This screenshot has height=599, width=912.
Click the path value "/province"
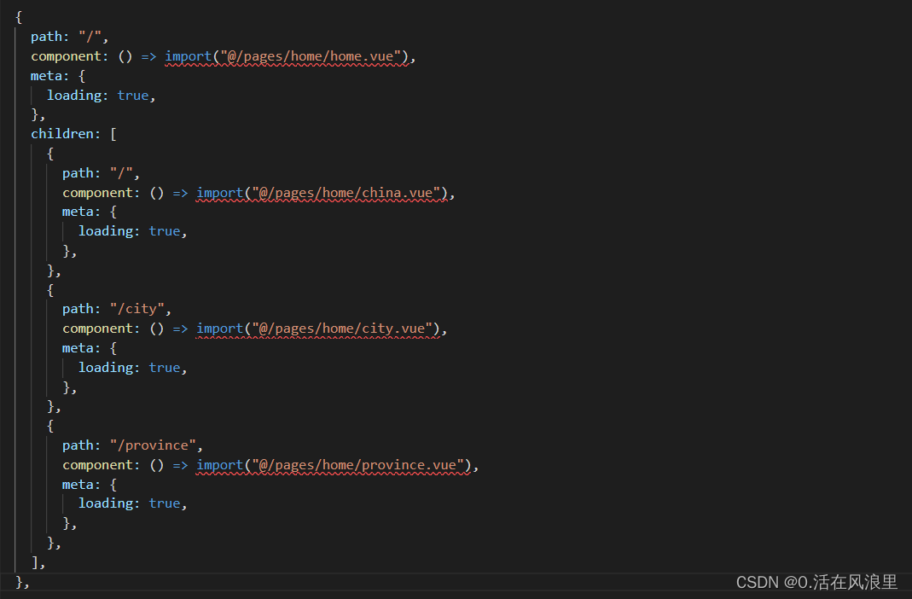(153, 445)
